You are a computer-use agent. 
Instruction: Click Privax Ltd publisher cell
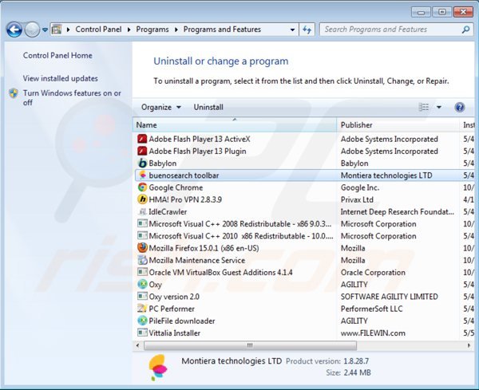pyautogui.click(x=357, y=199)
